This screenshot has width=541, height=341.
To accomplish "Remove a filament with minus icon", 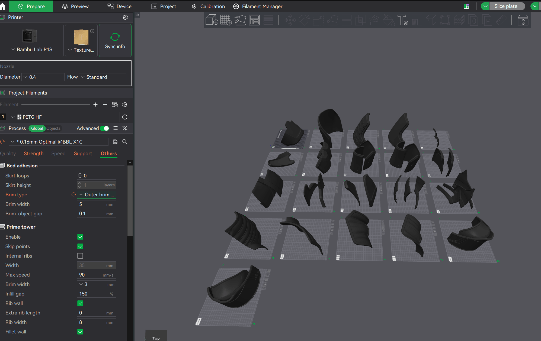I will click(105, 105).
